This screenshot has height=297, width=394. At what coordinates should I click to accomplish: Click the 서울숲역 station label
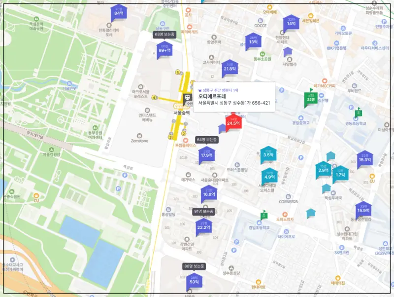pyautogui.click(x=181, y=113)
